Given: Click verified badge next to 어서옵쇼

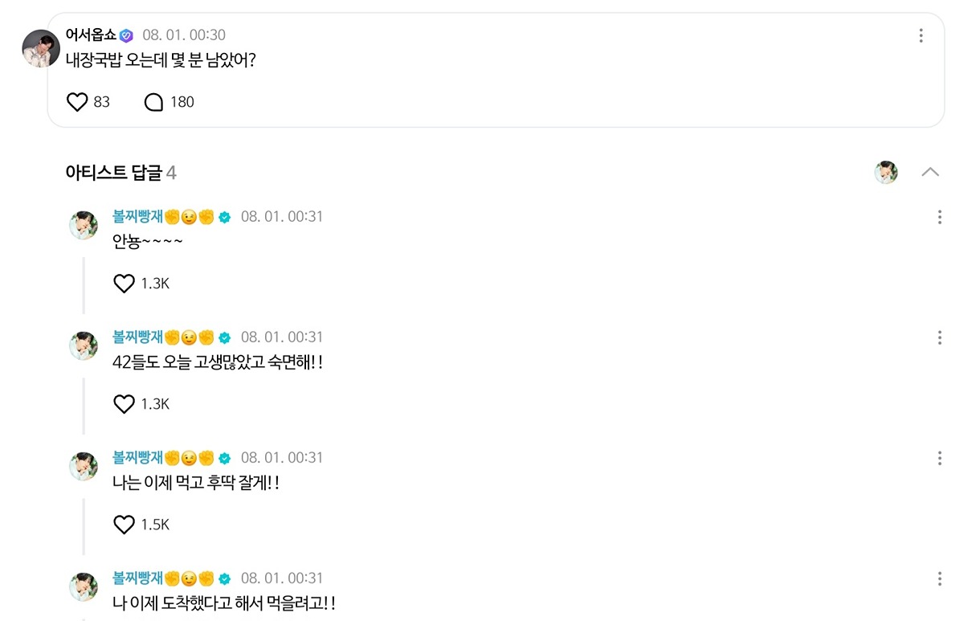Looking at the screenshot, I should pos(126,35).
